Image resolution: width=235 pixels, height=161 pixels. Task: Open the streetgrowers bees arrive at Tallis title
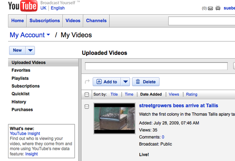coord(178,105)
